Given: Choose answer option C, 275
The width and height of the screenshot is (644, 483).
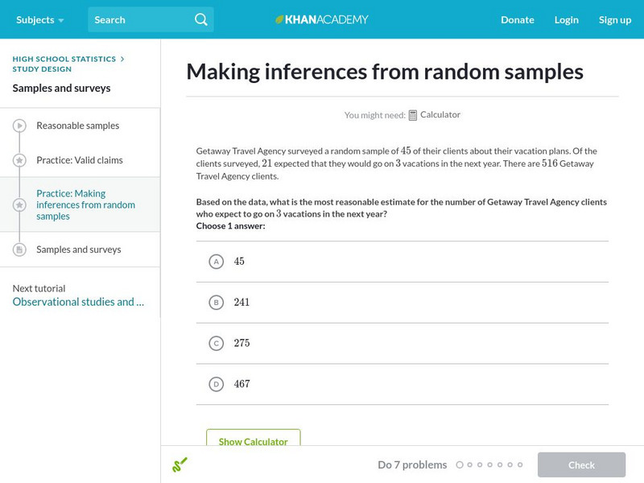Looking at the screenshot, I should point(216,344).
